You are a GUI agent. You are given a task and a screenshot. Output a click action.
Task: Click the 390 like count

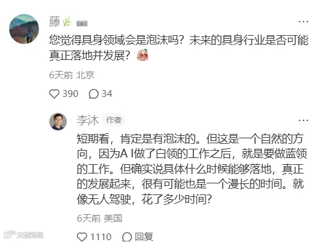pyautogui.click(x=70, y=94)
